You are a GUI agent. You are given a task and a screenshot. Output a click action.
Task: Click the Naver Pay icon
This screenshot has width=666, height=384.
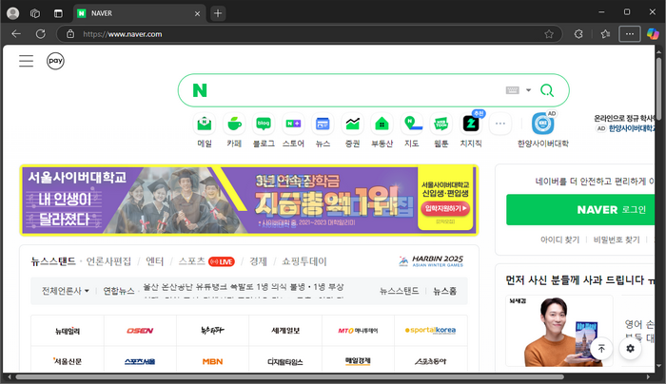coord(56,61)
